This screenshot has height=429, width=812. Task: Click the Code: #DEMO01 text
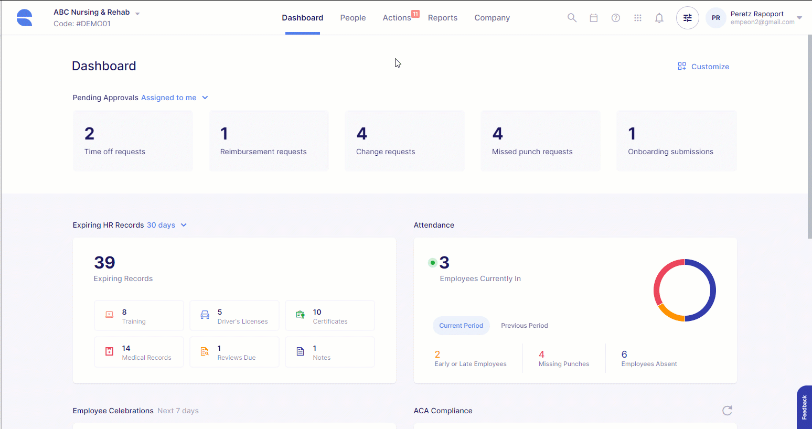tap(82, 24)
